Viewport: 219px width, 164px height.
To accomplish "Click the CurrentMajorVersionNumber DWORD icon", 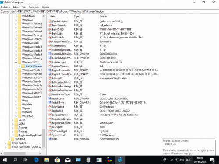I will [x=50, y=54].
